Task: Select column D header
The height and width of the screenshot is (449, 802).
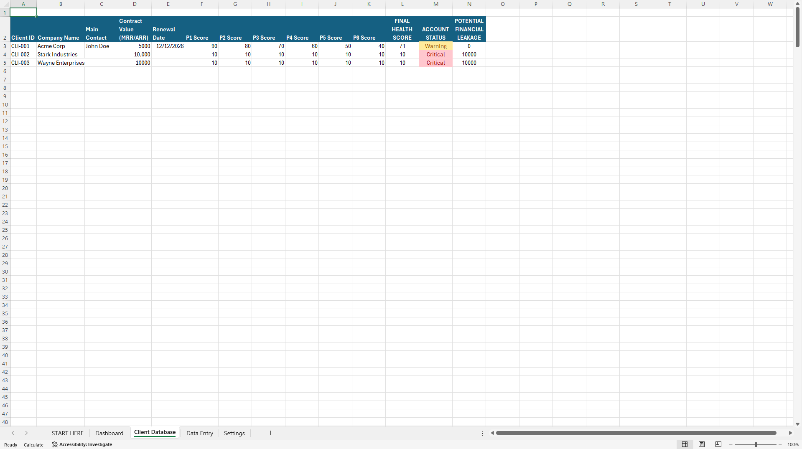Action: point(135,4)
